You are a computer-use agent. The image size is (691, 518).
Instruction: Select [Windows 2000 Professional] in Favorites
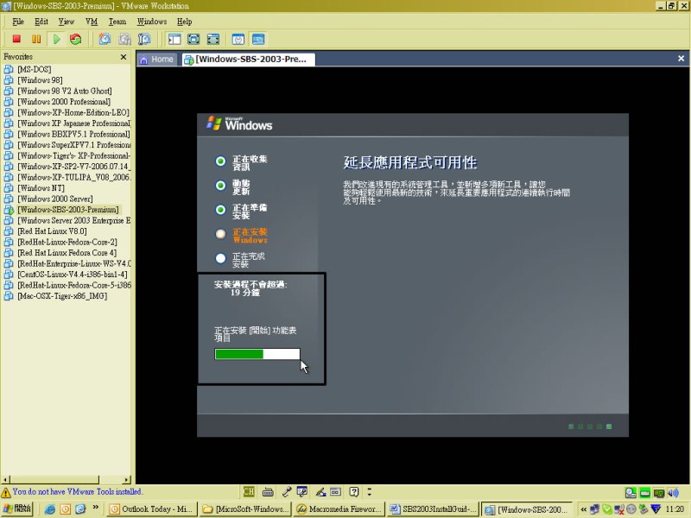pos(64,102)
